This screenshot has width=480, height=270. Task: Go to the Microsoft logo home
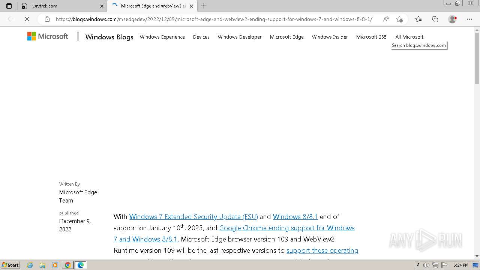(x=48, y=36)
